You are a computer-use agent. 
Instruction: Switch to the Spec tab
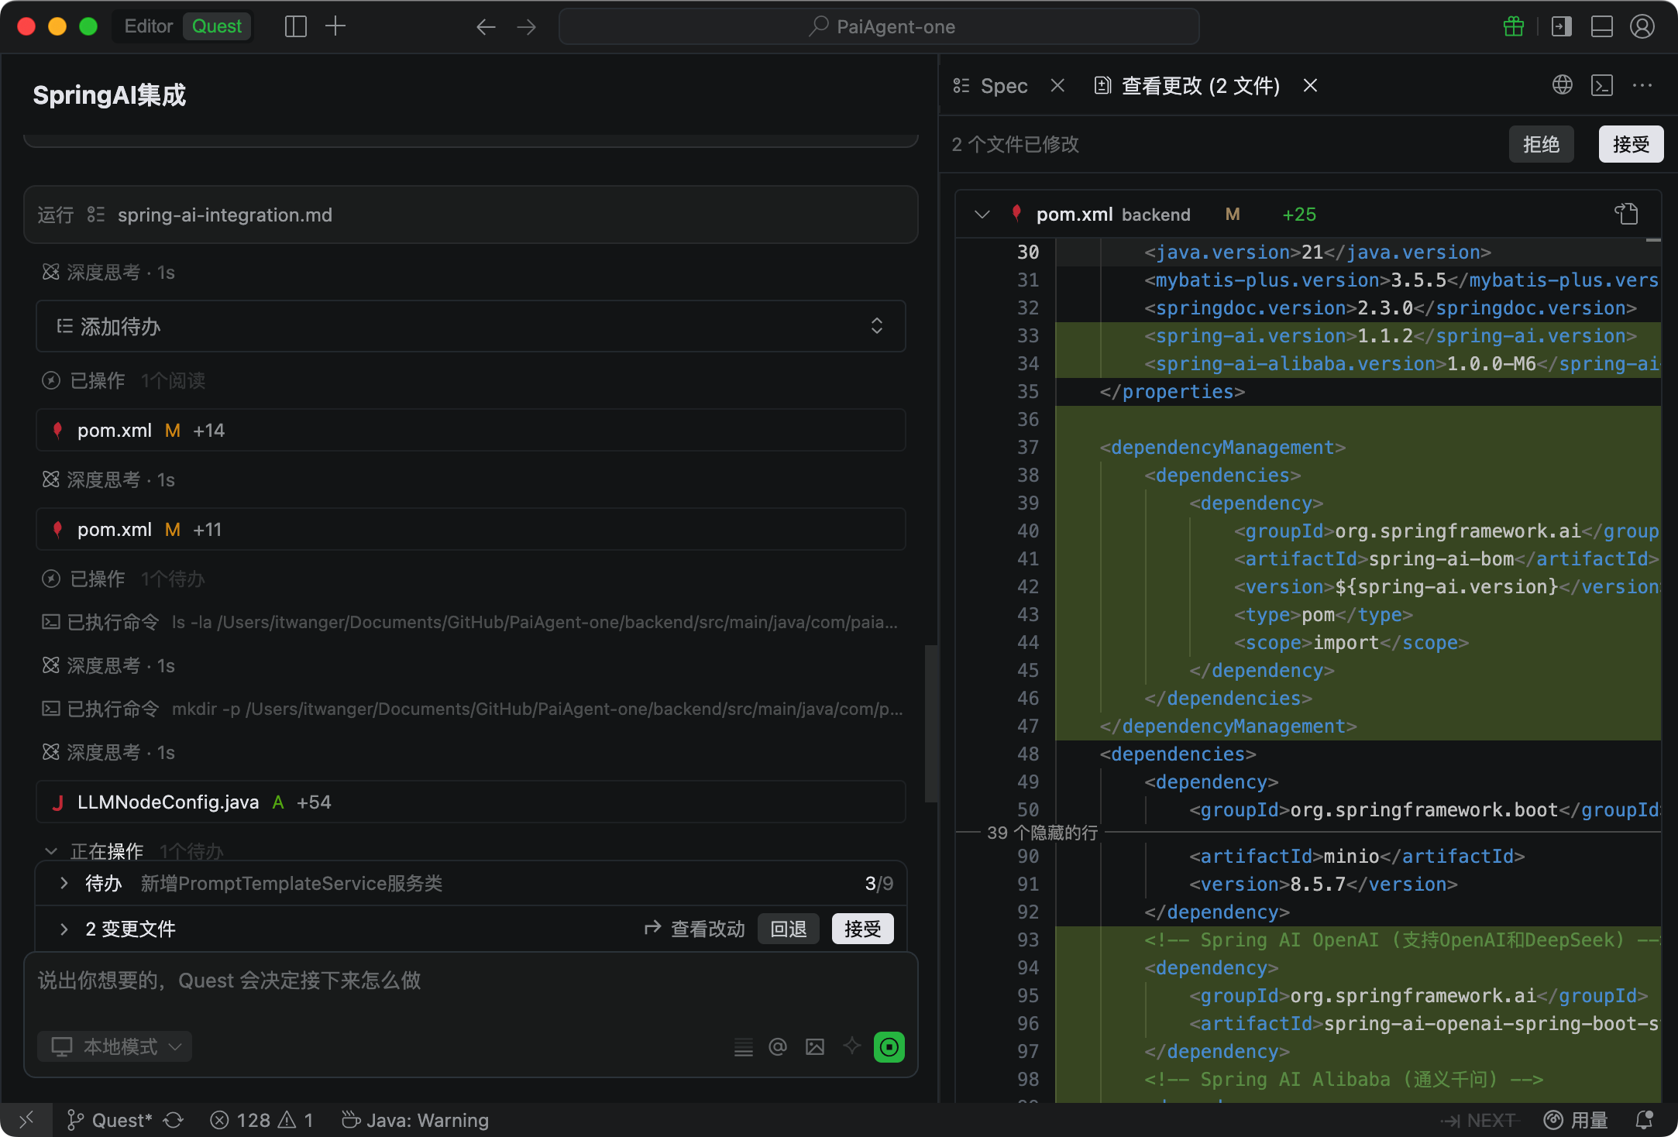(1003, 86)
